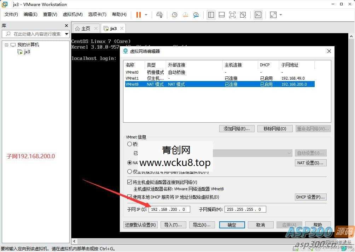This screenshot has height=252, width=355.
Task: Toggle the thumbnail bar icon
Action: point(222,15)
